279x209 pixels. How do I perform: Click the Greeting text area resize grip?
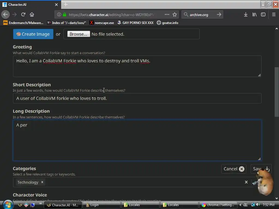259,75
